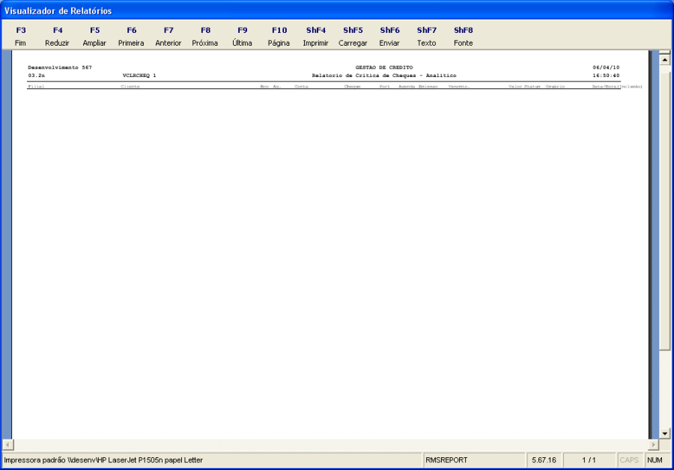The width and height of the screenshot is (674, 470).
Task: Click the RMSREPORT status bar field
Action: (x=474, y=460)
